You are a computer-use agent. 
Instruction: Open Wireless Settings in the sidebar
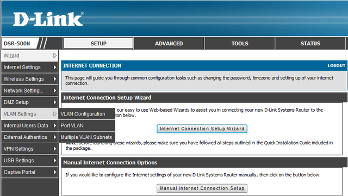point(29,79)
